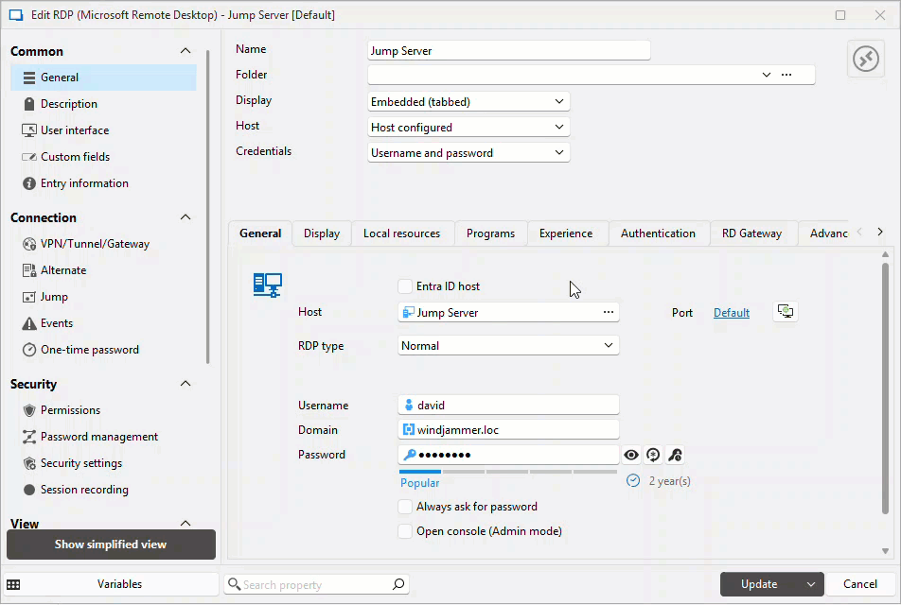Expand the Credentials dropdown
This screenshot has width=901, height=605.
click(468, 153)
